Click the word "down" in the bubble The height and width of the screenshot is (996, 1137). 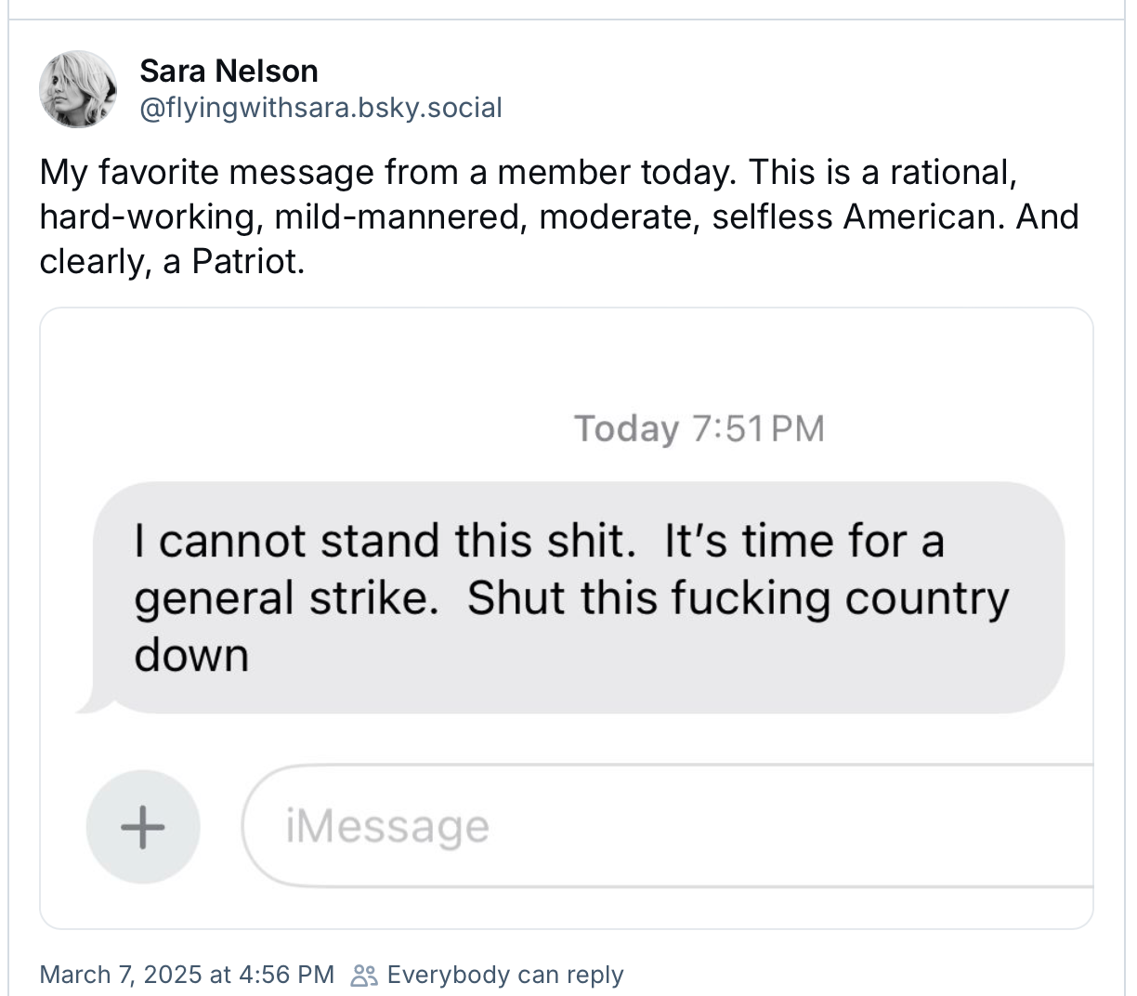[191, 656]
